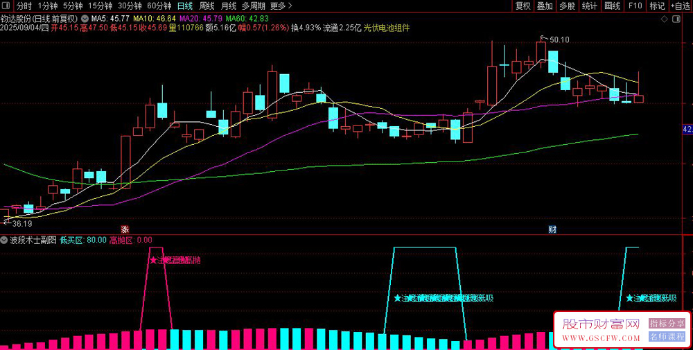Click the date 2025/09/04/四

(x=25, y=28)
